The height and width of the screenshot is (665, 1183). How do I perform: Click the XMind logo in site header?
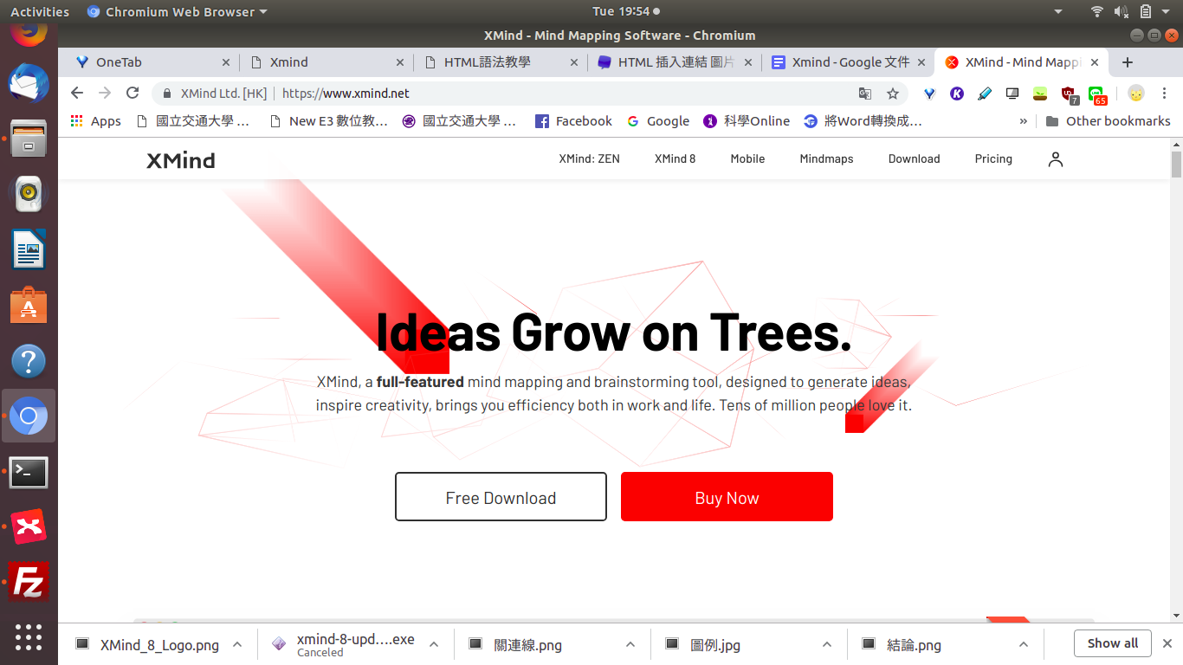(x=181, y=160)
